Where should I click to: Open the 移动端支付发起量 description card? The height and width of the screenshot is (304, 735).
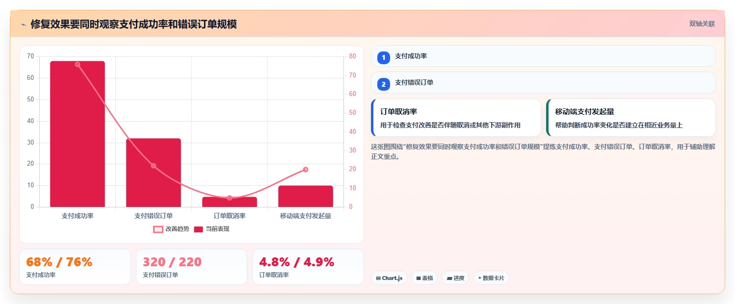[x=630, y=118]
